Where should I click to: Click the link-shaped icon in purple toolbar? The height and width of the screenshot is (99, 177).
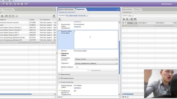19,4
